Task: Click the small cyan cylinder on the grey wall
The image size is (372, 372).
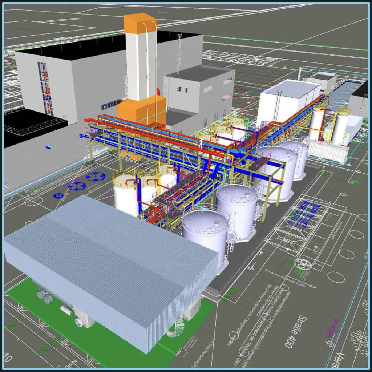Action: (x=49, y=147)
